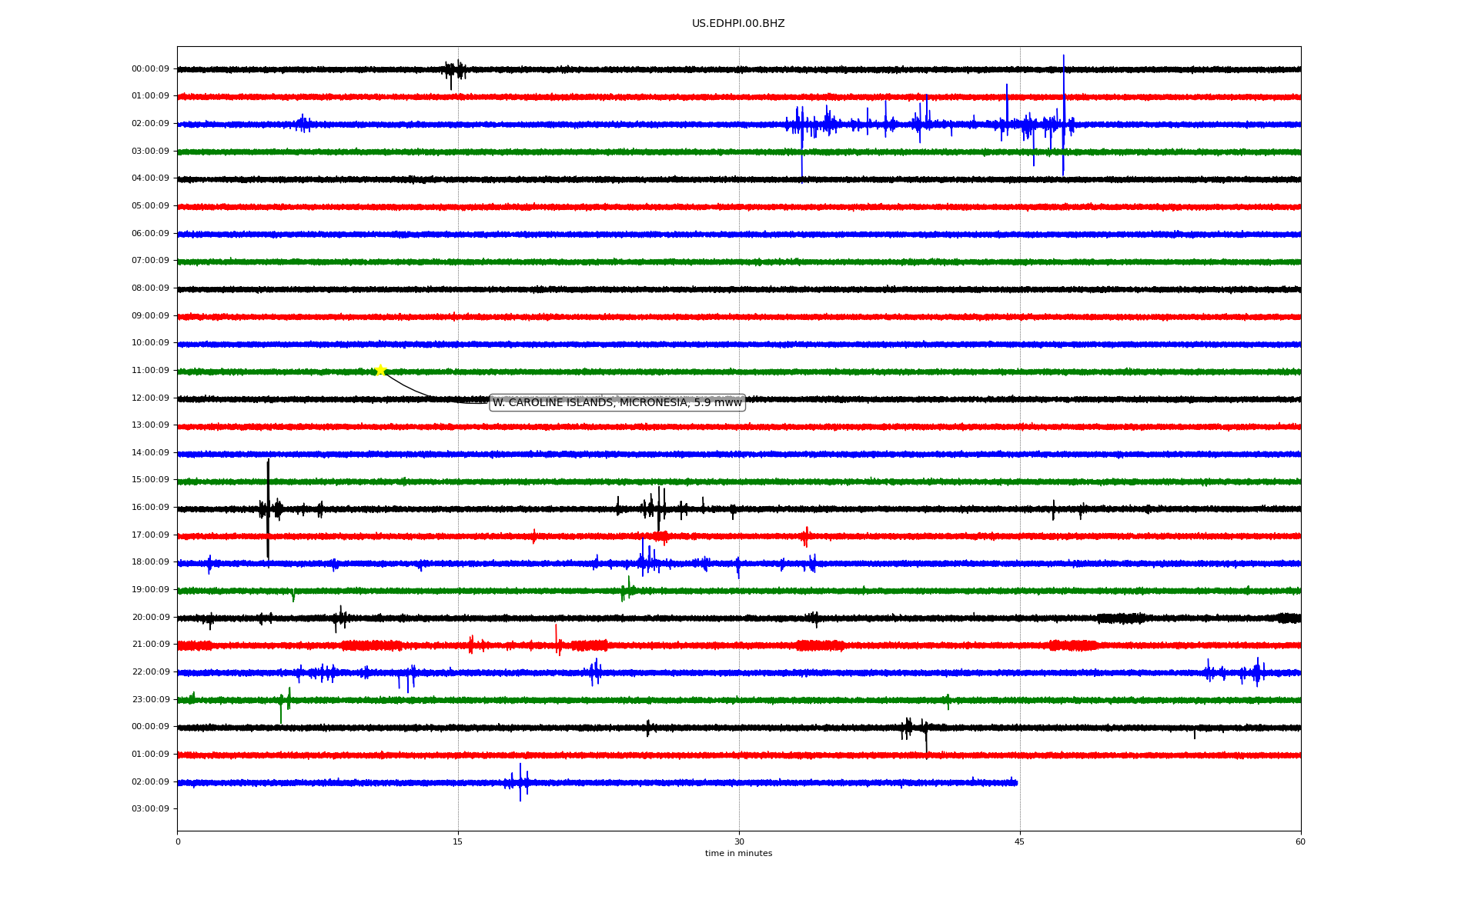Screen dimensions: 1478x923
Task: Click the 03:00:09 label at bottom
Action: [x=150, y=809]
